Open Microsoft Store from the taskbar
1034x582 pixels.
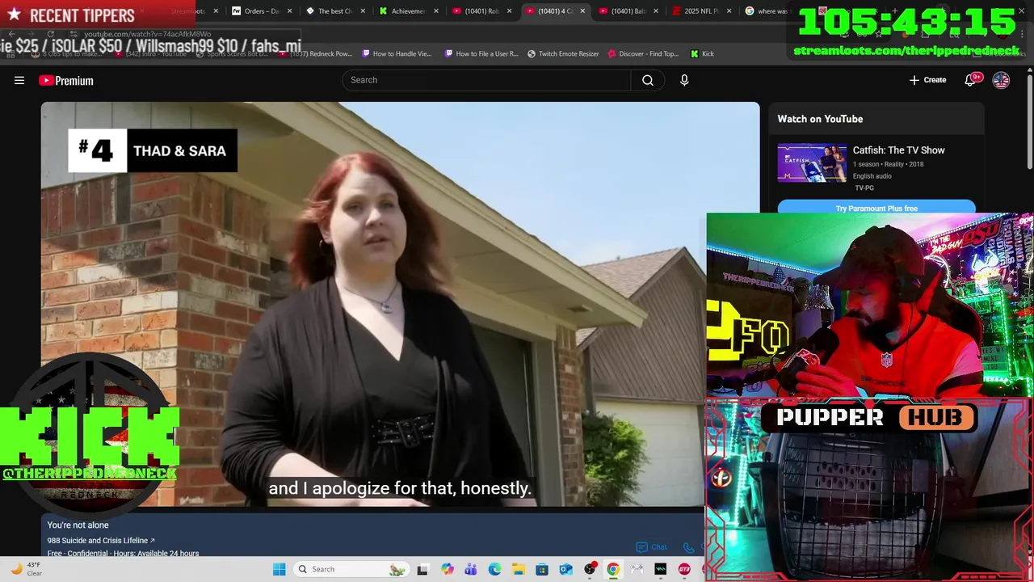pos(542,569)
